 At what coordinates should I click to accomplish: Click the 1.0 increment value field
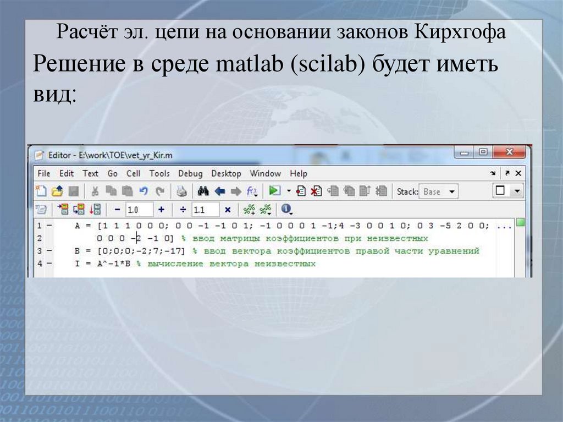[x=139, y=209]
